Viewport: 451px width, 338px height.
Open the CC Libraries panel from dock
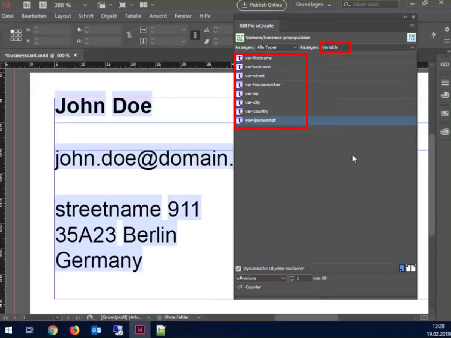445,131
